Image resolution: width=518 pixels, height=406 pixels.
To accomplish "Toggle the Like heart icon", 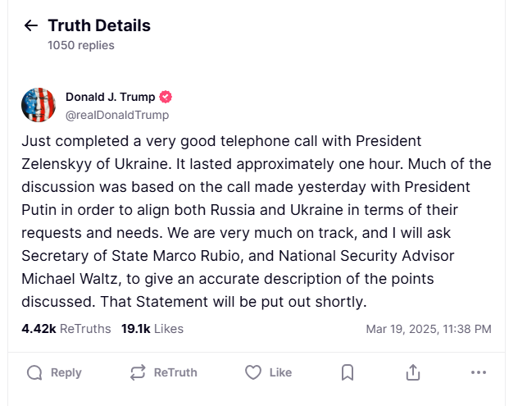I will (x=253, y=372).
